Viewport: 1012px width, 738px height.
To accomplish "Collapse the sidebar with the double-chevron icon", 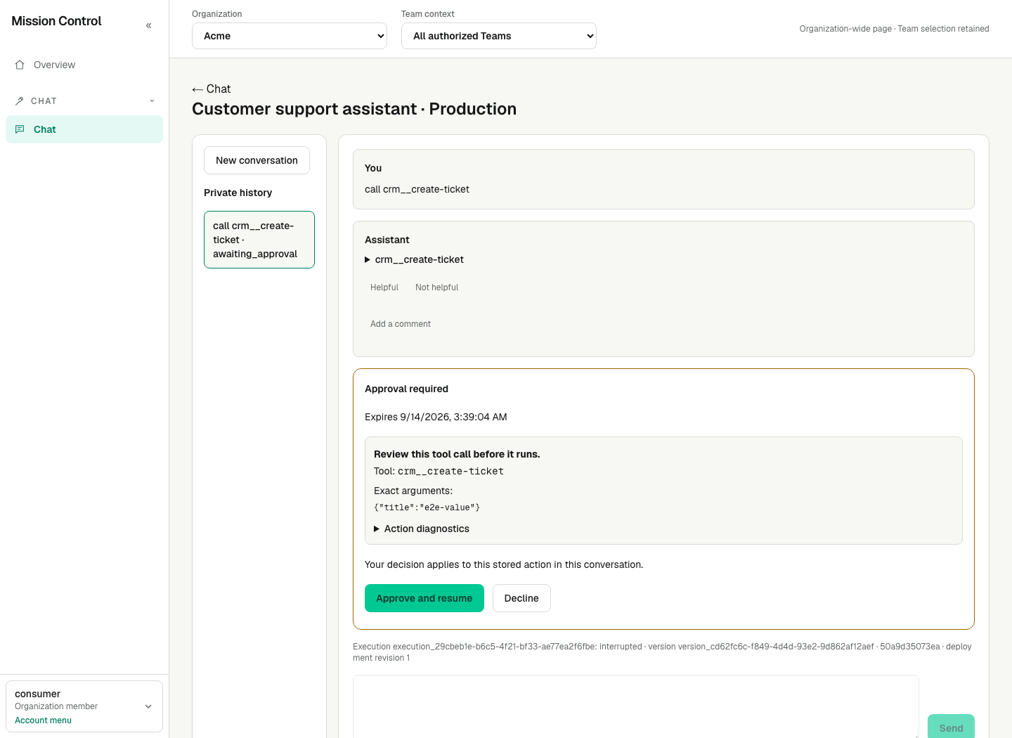I will [x=148, y=25].
